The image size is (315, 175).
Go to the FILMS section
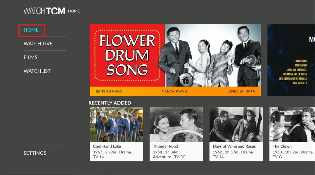[x=31, y=57]
